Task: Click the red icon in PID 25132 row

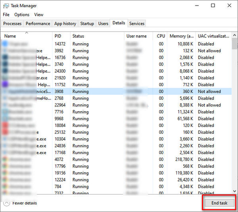Action: 5,132
